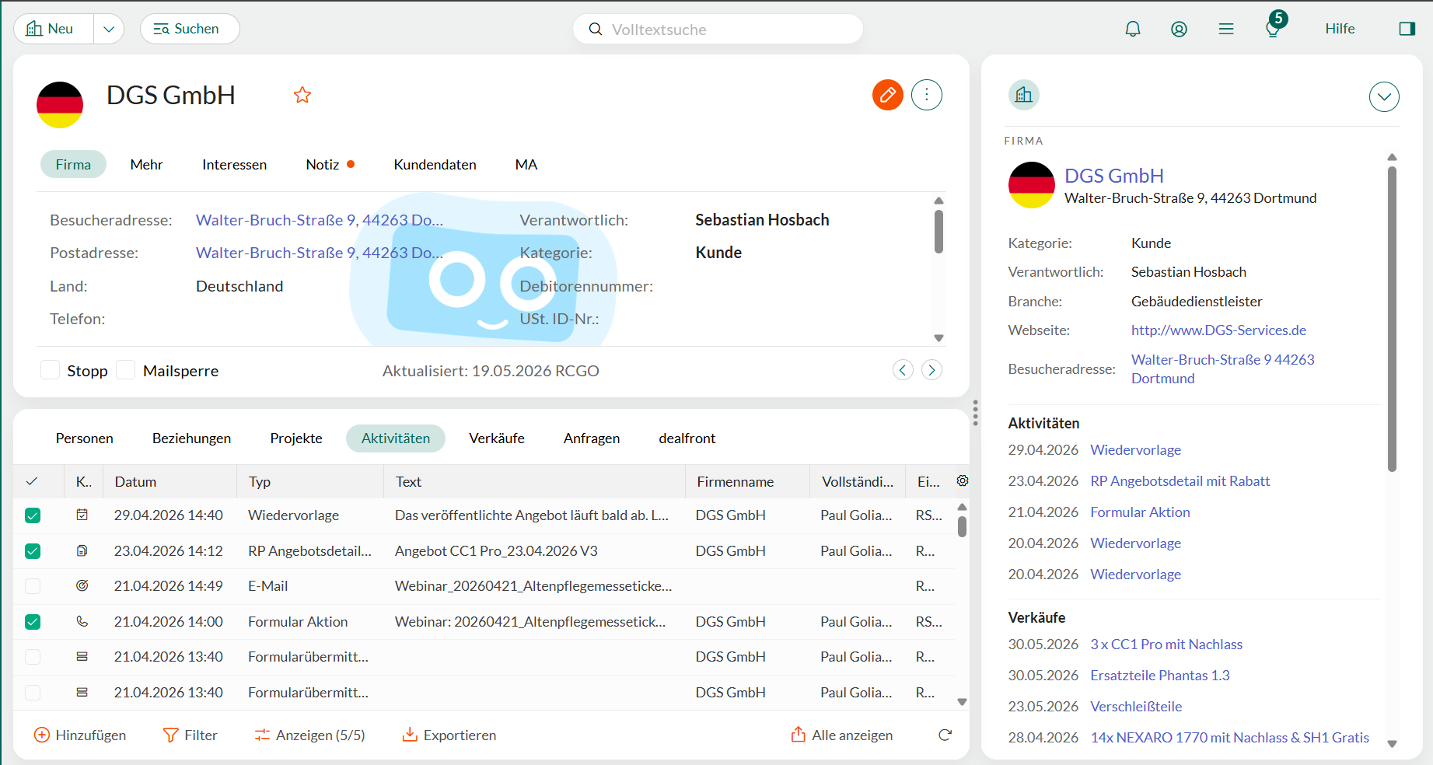The height and width of the screenshot is (765, 1433).
Task: Open the notifications bell
Action: pos(1133,29)
